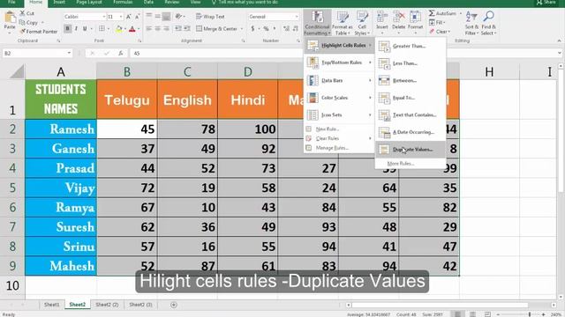Open Sort & Filter menu
Image resolution: width=565 pixels, height=317 pixels.
(471, 23)
